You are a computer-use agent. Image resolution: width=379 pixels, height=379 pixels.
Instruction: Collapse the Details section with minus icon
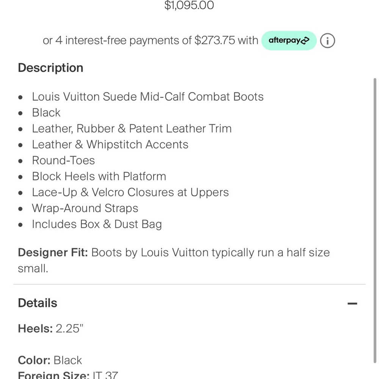[x=352, y=303]
